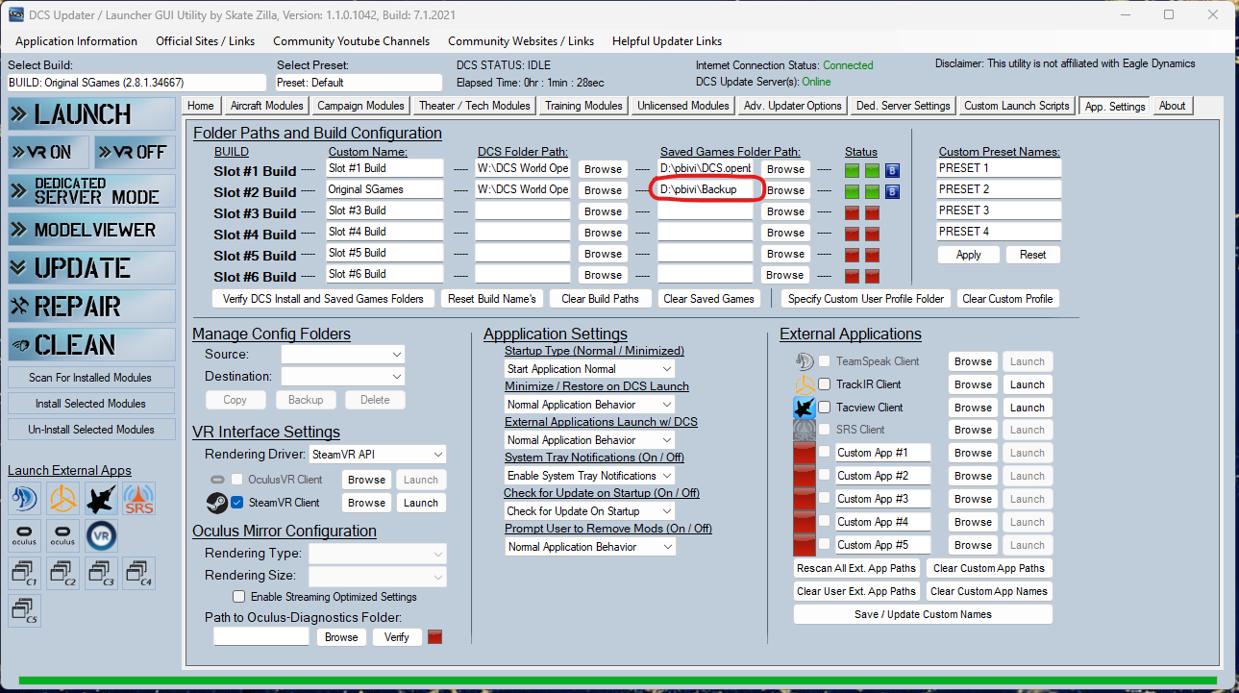Click the red status square for Slot #3

click(853, 212)
